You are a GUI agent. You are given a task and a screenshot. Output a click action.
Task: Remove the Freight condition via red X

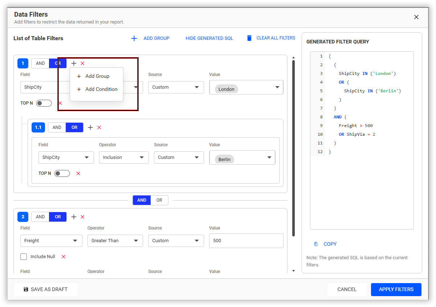(x=64, y=257)
